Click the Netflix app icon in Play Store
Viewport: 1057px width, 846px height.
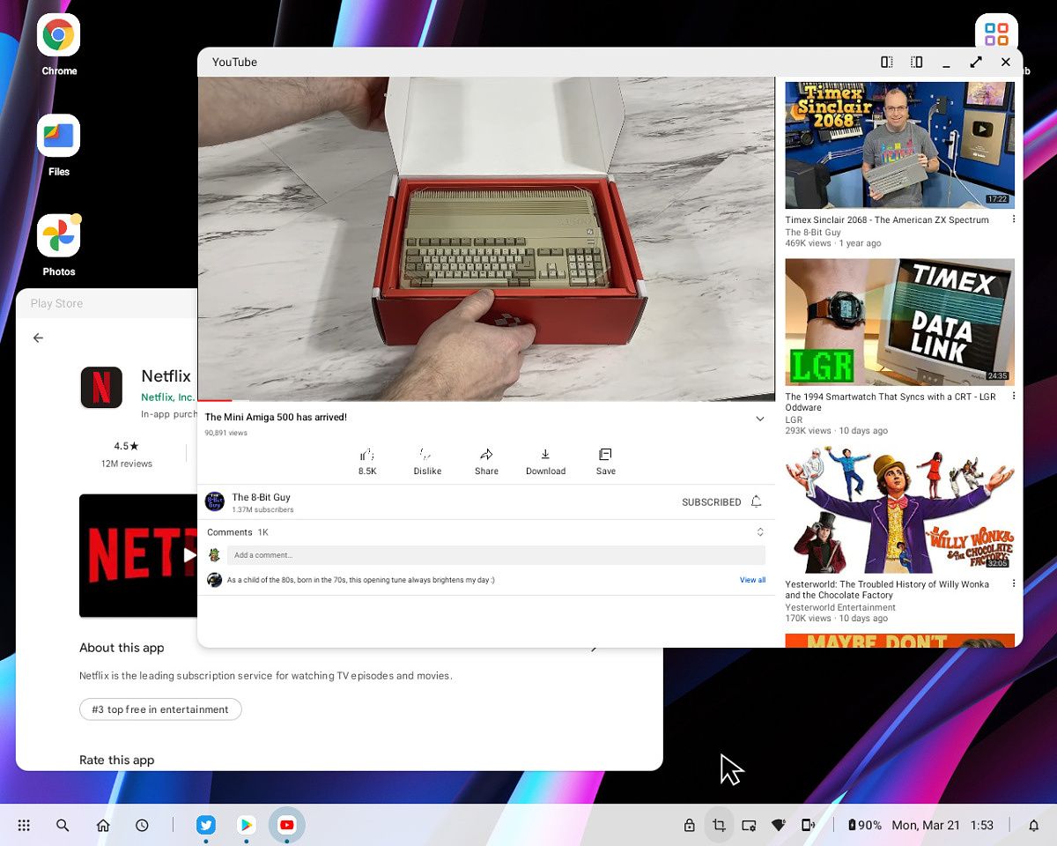click(x=101, y=388)
